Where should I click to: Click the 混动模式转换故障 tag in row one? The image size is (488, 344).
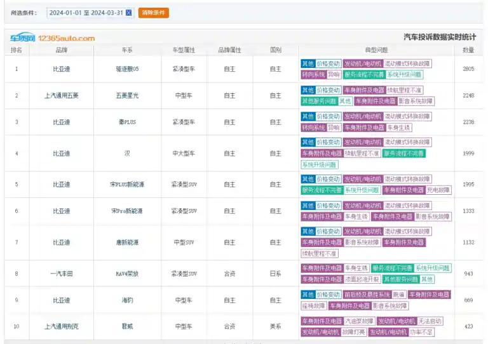[x=407, y=63]
